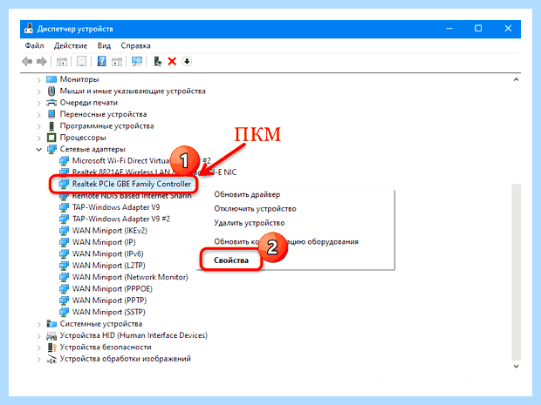This screenshot has height=405, width=541.
Task: Click the Устройства обработки изображений camera icon
Action: tap(51, 359)
